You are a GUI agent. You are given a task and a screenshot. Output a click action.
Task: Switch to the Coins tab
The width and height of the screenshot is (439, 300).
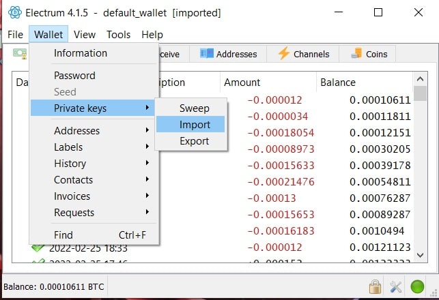pyautogui.click(x=368, y=54)
